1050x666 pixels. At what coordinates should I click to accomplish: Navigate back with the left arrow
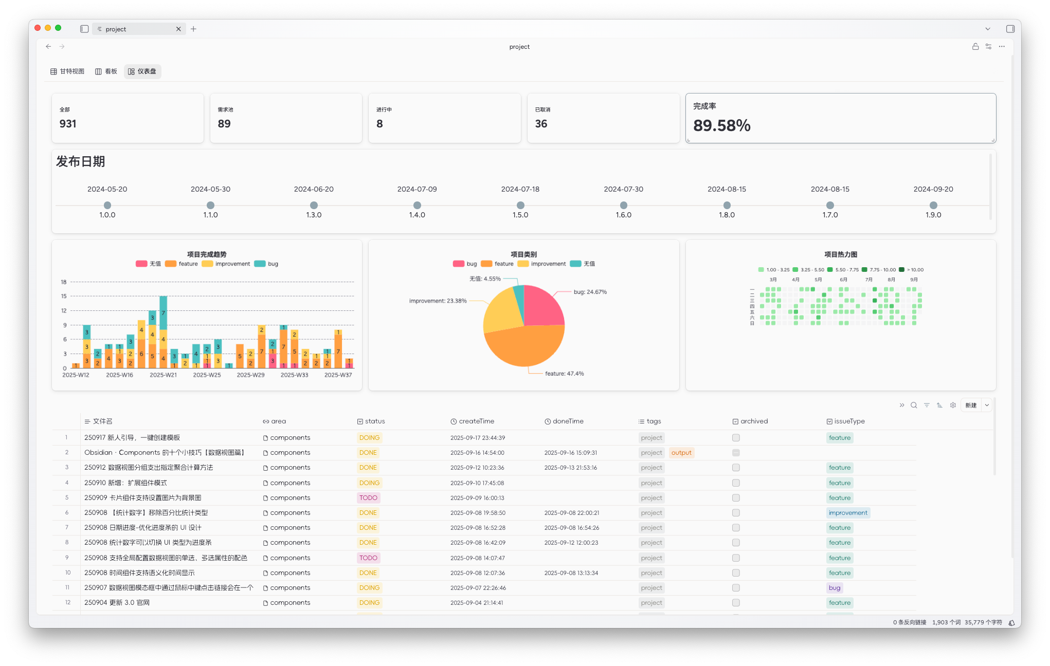tap(48, 46)
